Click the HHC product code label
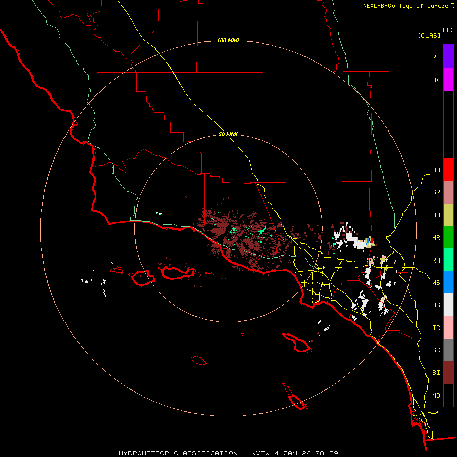This screenshot has height=457, width=457. 446,30
